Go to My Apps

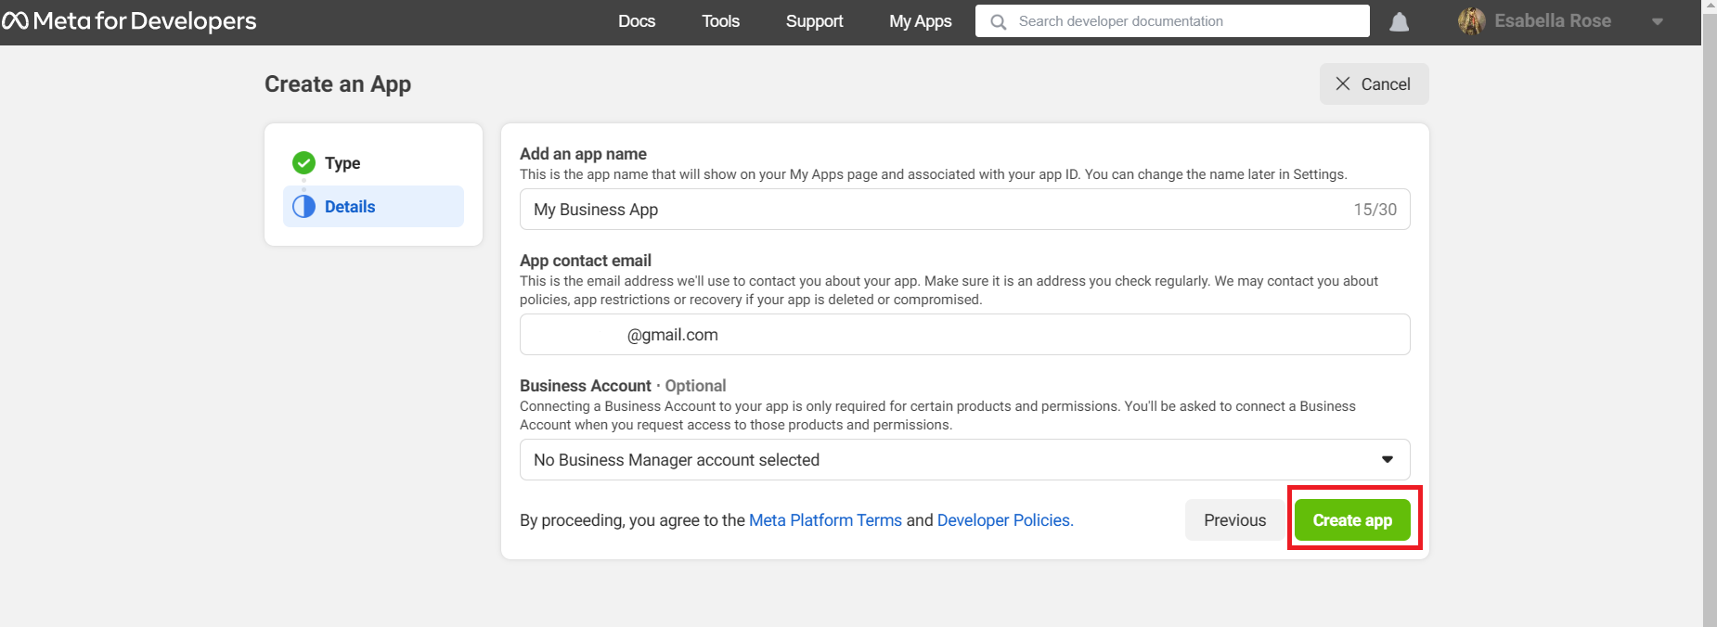click(x=921, y=21)
